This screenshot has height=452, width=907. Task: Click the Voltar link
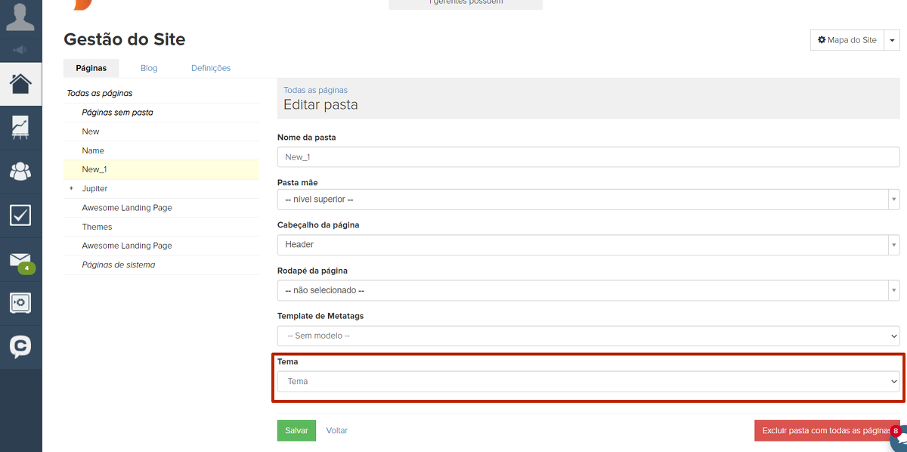337,430
